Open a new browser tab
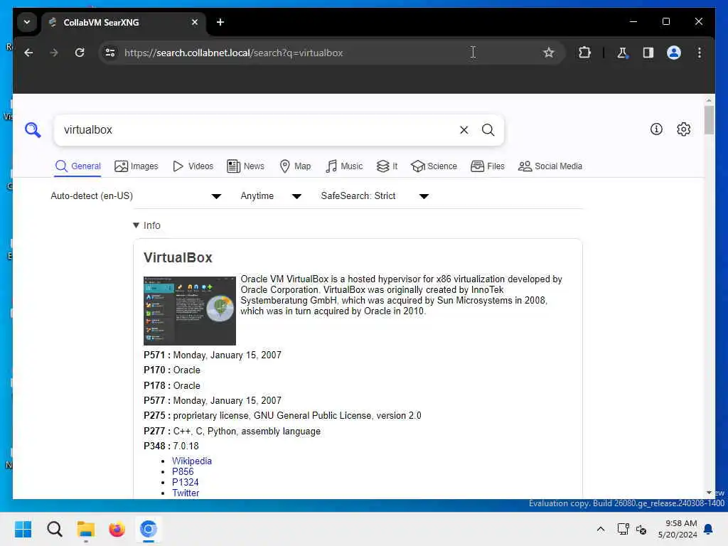Viewport: 728px width, 546px height. click(220, 22)
